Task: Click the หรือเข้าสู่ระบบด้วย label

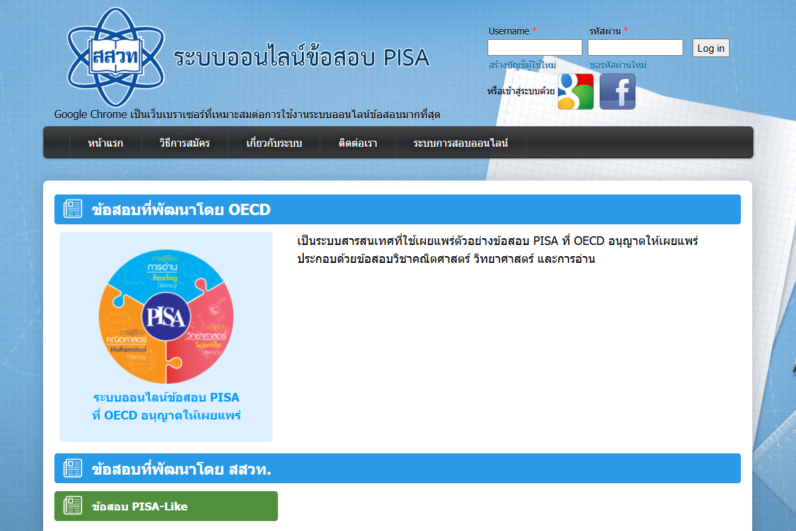Action: [521, 91]
